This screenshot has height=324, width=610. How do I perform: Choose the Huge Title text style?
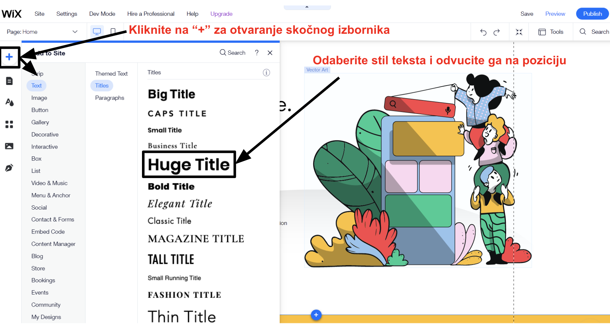(189, 164)
